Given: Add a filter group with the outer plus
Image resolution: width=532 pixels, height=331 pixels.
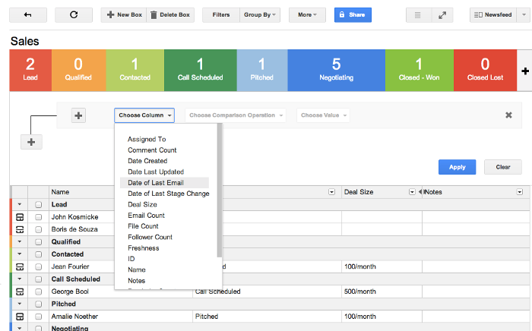Looking at the screenshot, I should click(x=31, y=142).
